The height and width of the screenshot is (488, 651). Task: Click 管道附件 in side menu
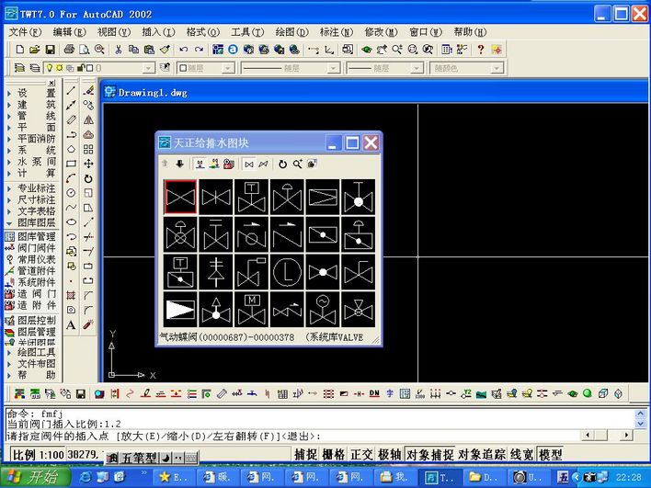click(x=30, y=270)
